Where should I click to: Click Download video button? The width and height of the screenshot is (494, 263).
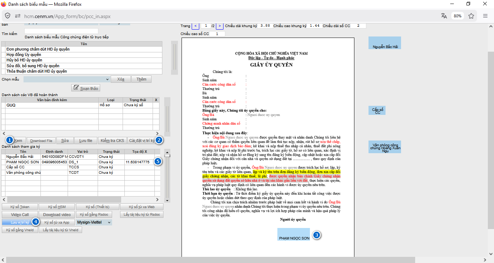click(x=57, y=215)
